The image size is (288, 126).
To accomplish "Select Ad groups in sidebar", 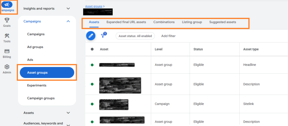I will coord(35,47).
